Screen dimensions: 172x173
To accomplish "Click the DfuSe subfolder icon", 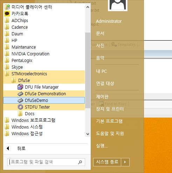I will click(14, 80).
